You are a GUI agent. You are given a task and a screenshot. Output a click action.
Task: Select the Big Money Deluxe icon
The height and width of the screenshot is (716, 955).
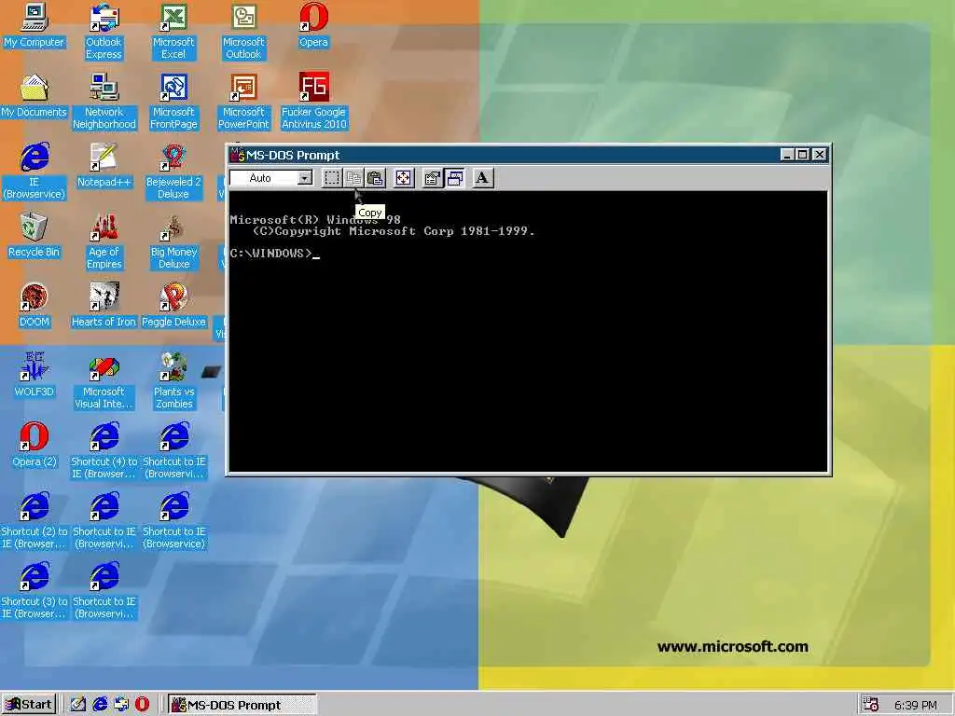173,241
